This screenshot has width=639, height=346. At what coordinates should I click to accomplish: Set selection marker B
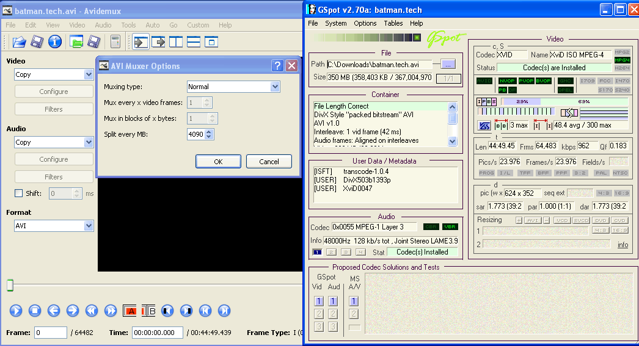(148, 311)
